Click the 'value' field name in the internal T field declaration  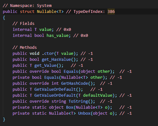pyautogui.click(x=46, y=30)
